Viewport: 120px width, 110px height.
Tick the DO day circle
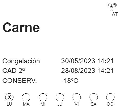(110, 97)
